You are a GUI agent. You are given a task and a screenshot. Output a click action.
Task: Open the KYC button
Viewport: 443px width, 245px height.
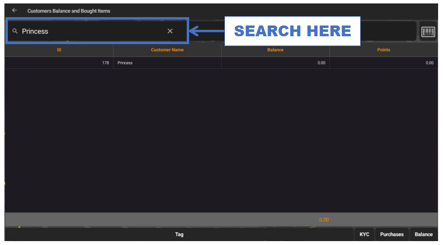(x=365, y=234)
